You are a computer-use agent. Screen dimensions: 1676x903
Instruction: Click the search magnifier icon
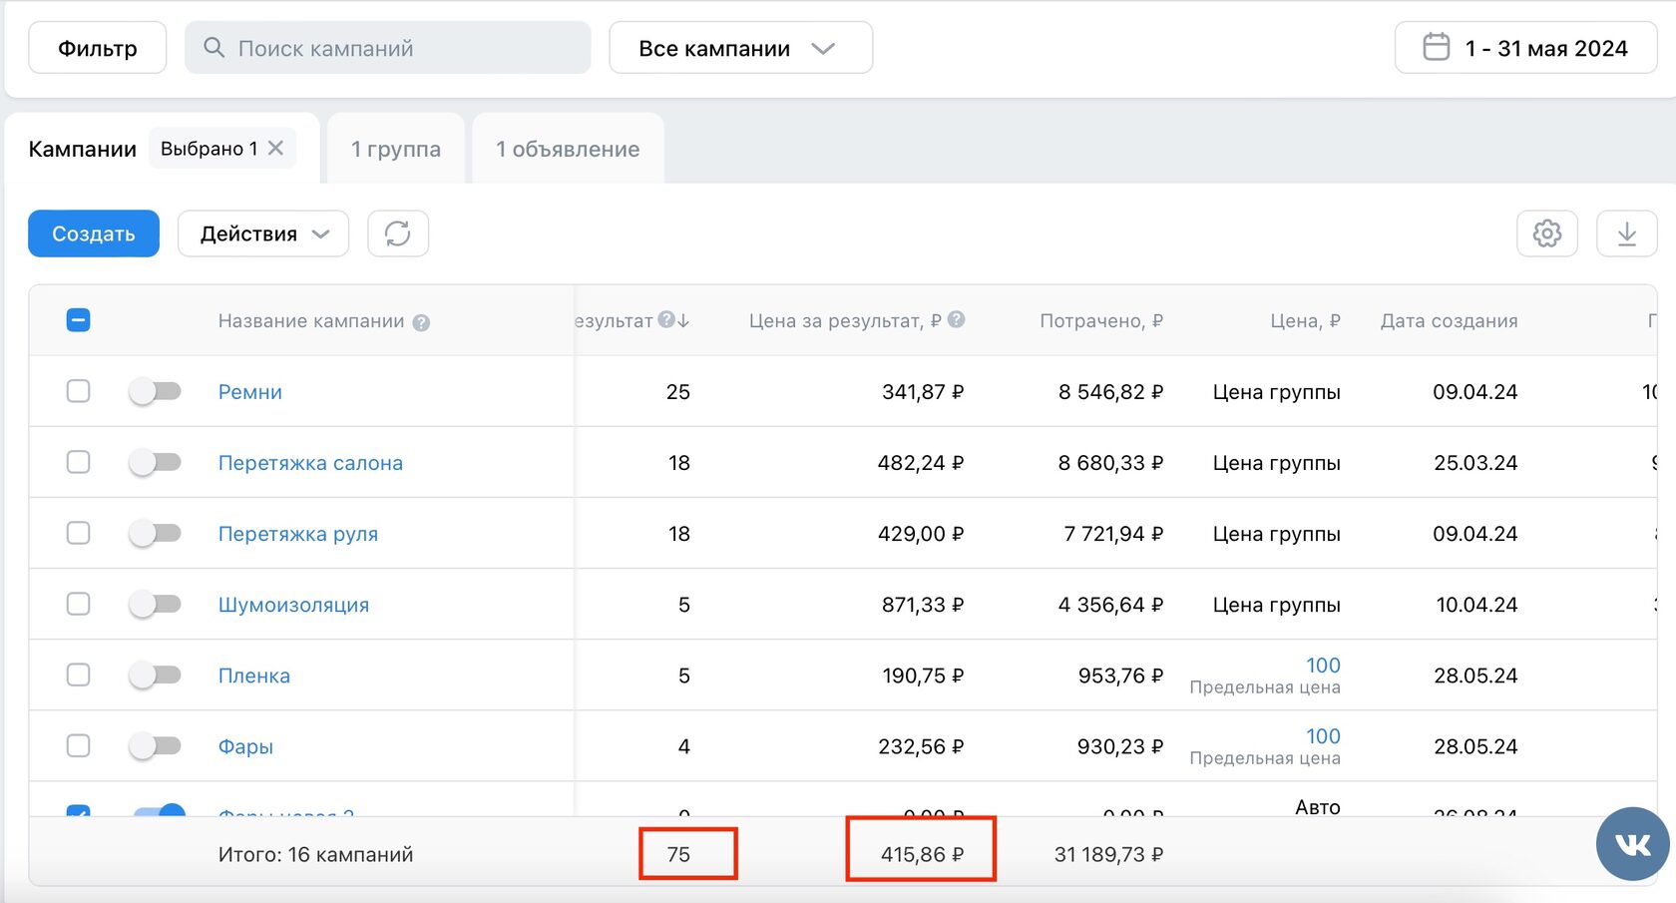(213, 47)
